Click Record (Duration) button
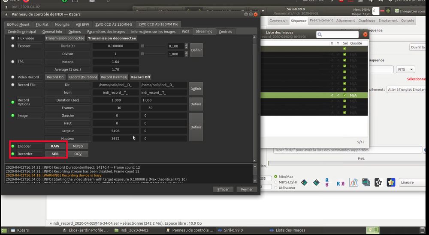 (x=83, y=77)
